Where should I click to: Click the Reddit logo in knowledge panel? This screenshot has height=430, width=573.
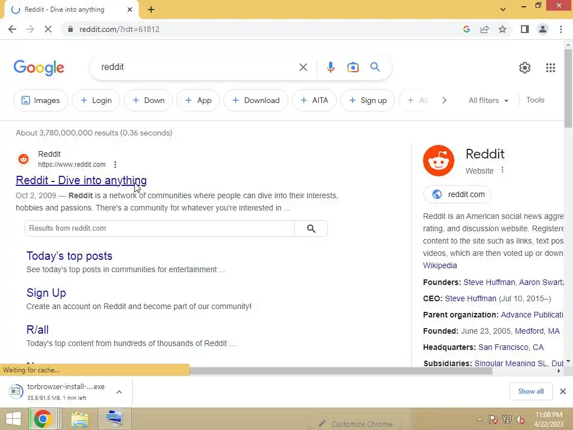point(439,161)
